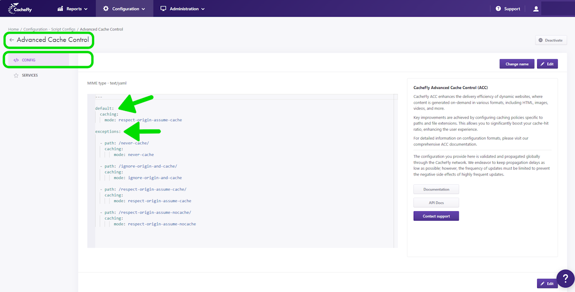Click the CacheFly Advanced Cache Control (ACC) heading
The width and height of the screenshot is (575, 292).
[451, 88]
